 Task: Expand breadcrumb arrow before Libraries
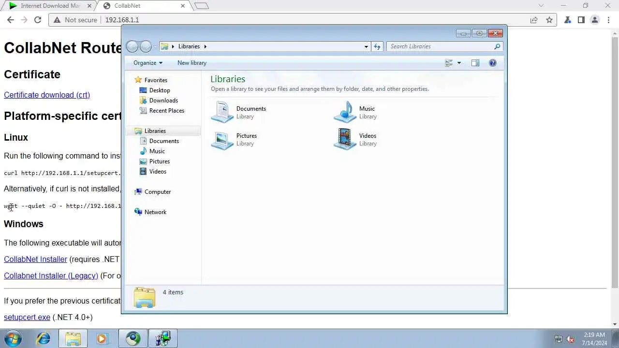tap(173, 46)
